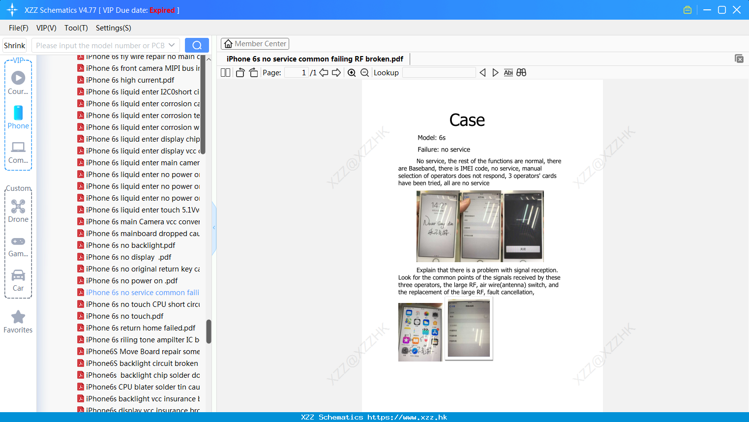The image size is (749, 422).
Task: Click the Shrink button
Action: coord(14,45)
